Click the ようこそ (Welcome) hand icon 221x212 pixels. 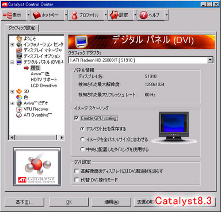pyautogui.click(x=19, y=38)
